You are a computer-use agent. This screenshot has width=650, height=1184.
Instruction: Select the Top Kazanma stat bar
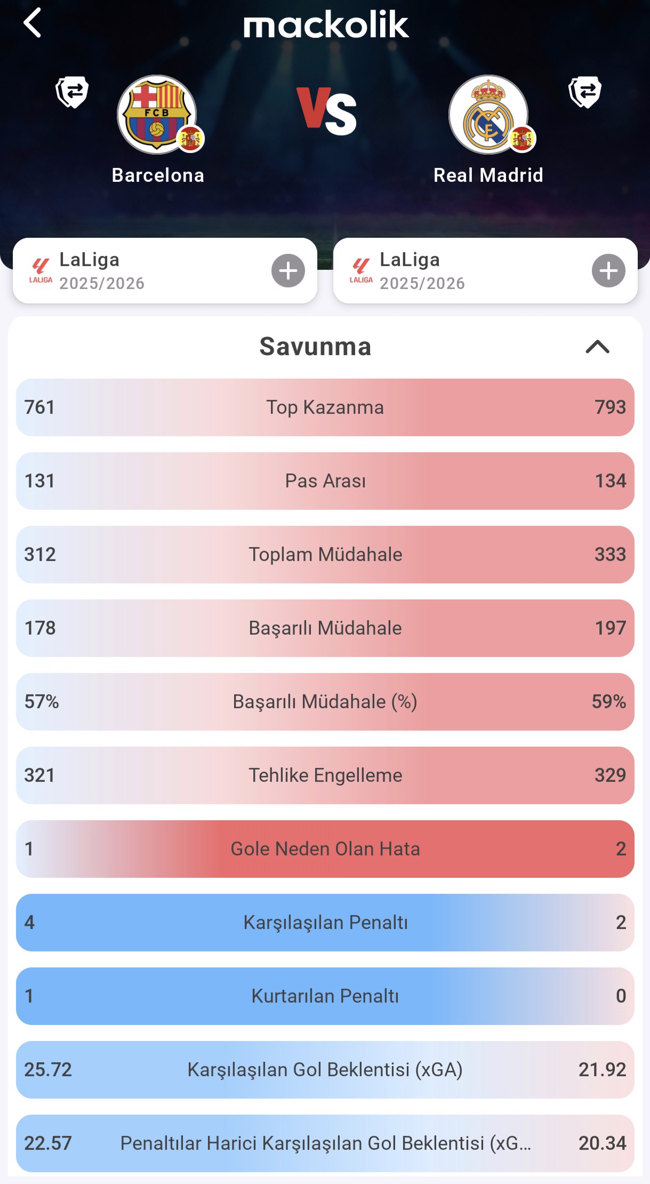click(x=325, y=407)
